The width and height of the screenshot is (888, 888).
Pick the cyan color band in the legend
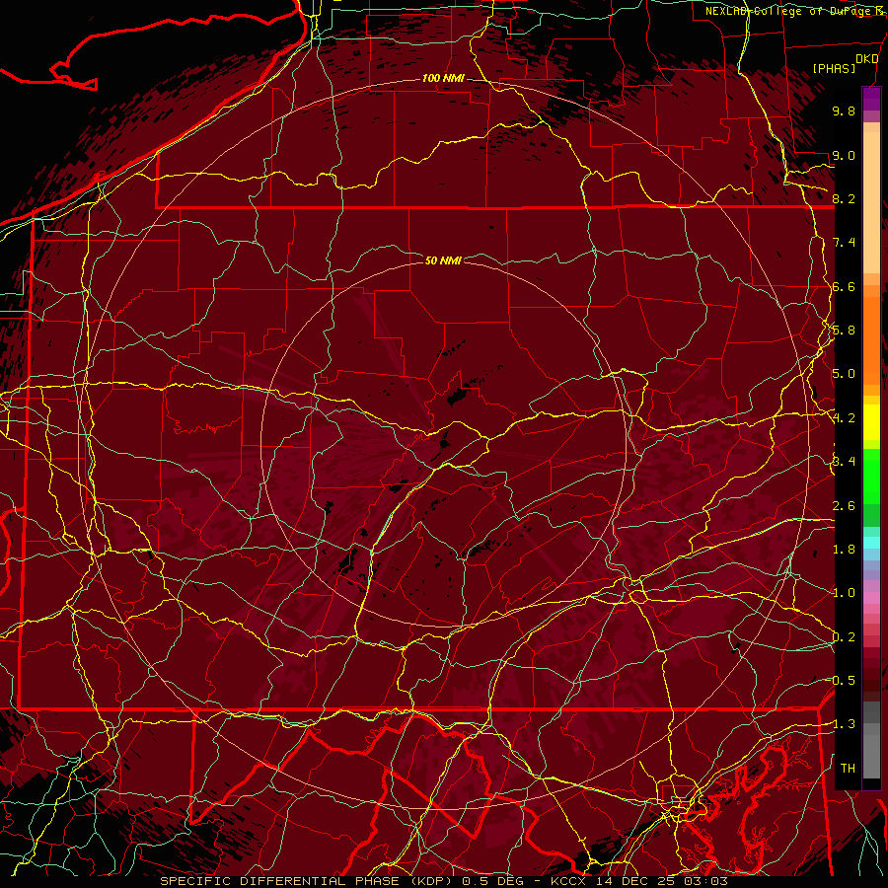pos(871,543)
